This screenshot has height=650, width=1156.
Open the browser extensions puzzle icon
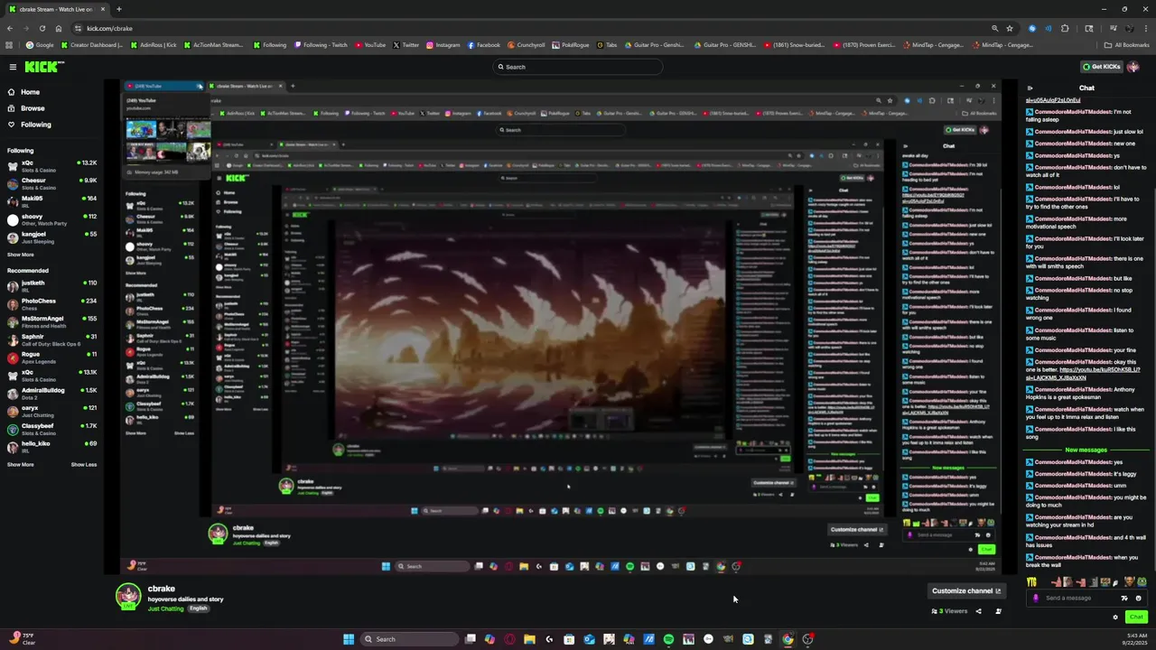[x=1065, y=28]
